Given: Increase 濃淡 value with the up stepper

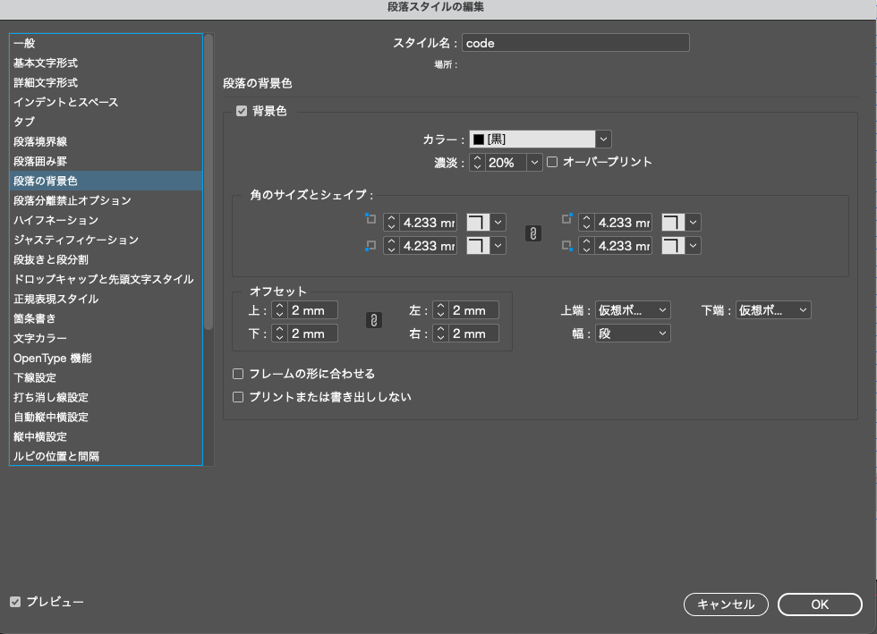Looking at the screenshot, I should click(x=476, y=158).
